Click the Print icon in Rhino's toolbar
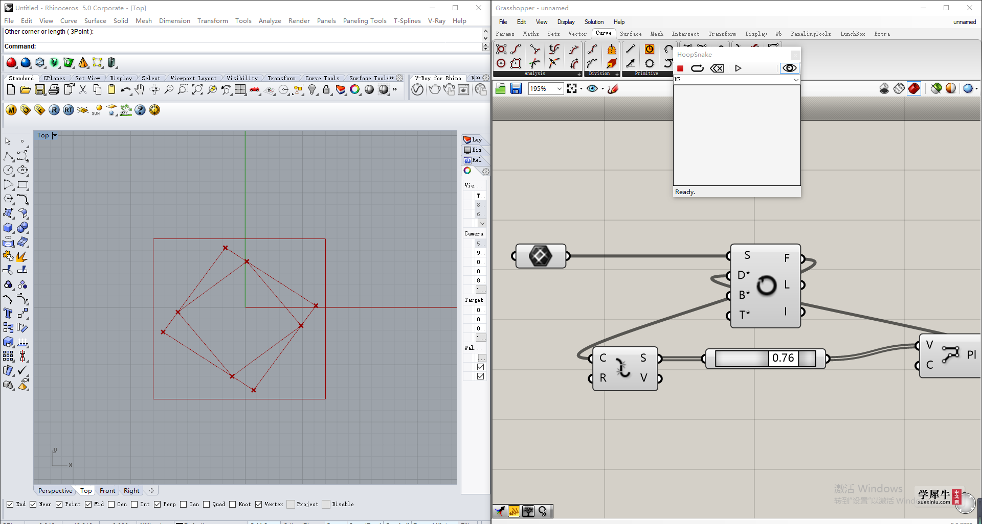The image size is (982, 524). [x=54, y=90]
